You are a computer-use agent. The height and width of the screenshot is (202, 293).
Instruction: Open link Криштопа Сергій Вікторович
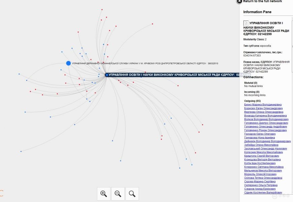[x=262, y=156]
